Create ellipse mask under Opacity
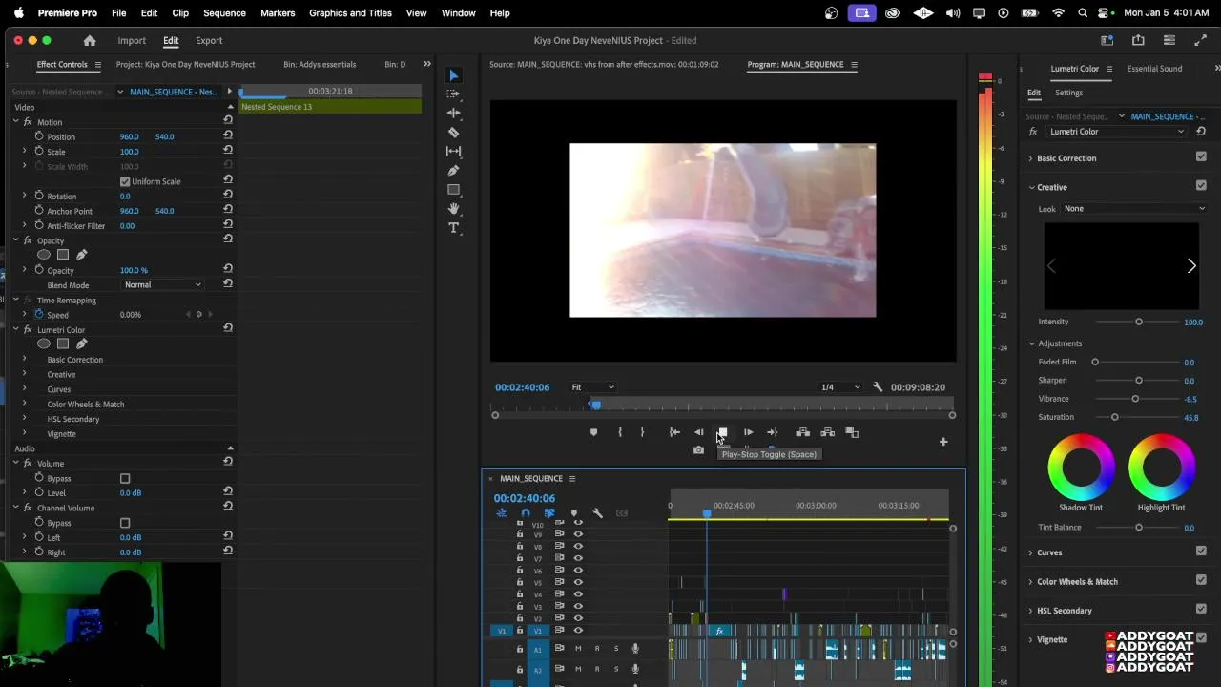Viewport: 1221px width, 687px height. [44, 255]
